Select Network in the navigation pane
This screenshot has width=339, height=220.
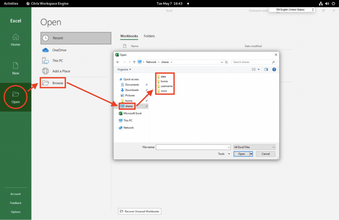[126, 128]
